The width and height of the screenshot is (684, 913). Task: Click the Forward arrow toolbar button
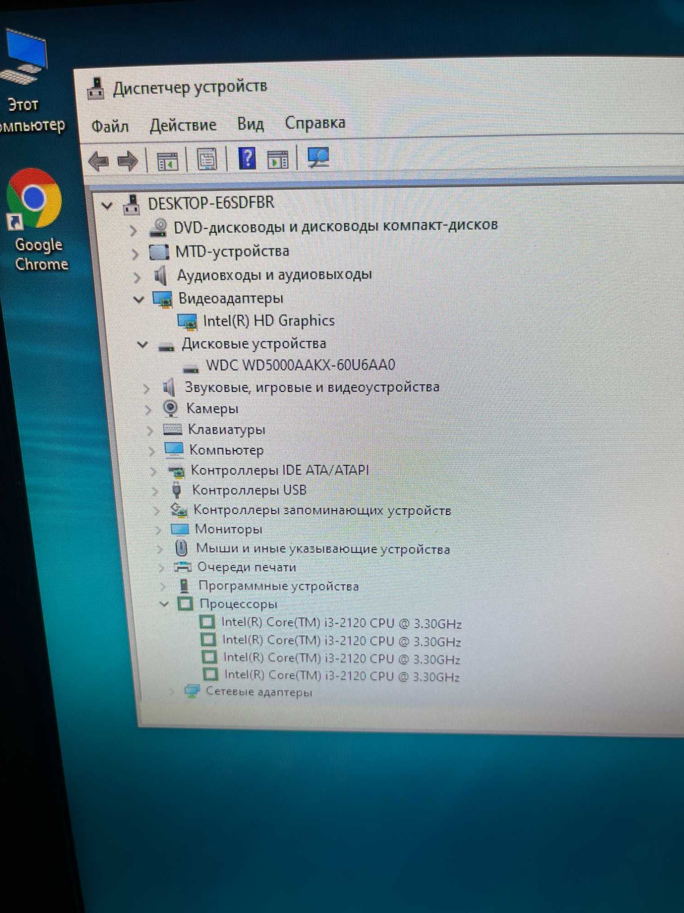pyautogui.click(x=128, y=161)
